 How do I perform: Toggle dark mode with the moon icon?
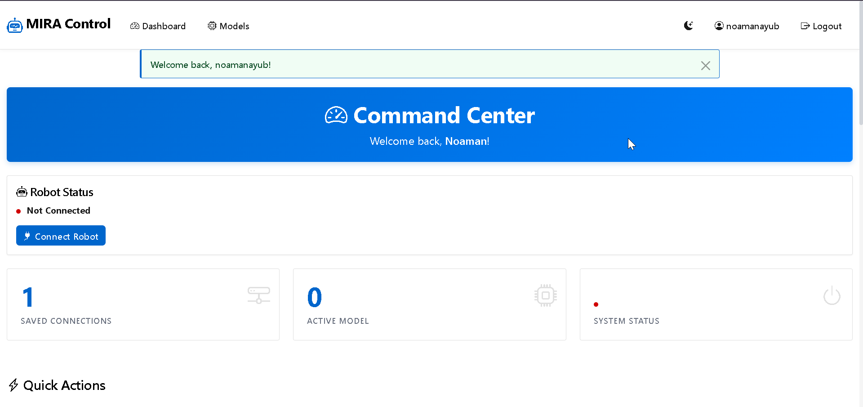coord(688,26)
